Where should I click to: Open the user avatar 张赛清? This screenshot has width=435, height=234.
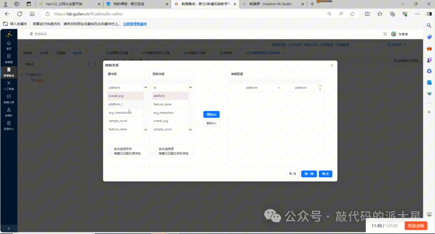point(394,34)
